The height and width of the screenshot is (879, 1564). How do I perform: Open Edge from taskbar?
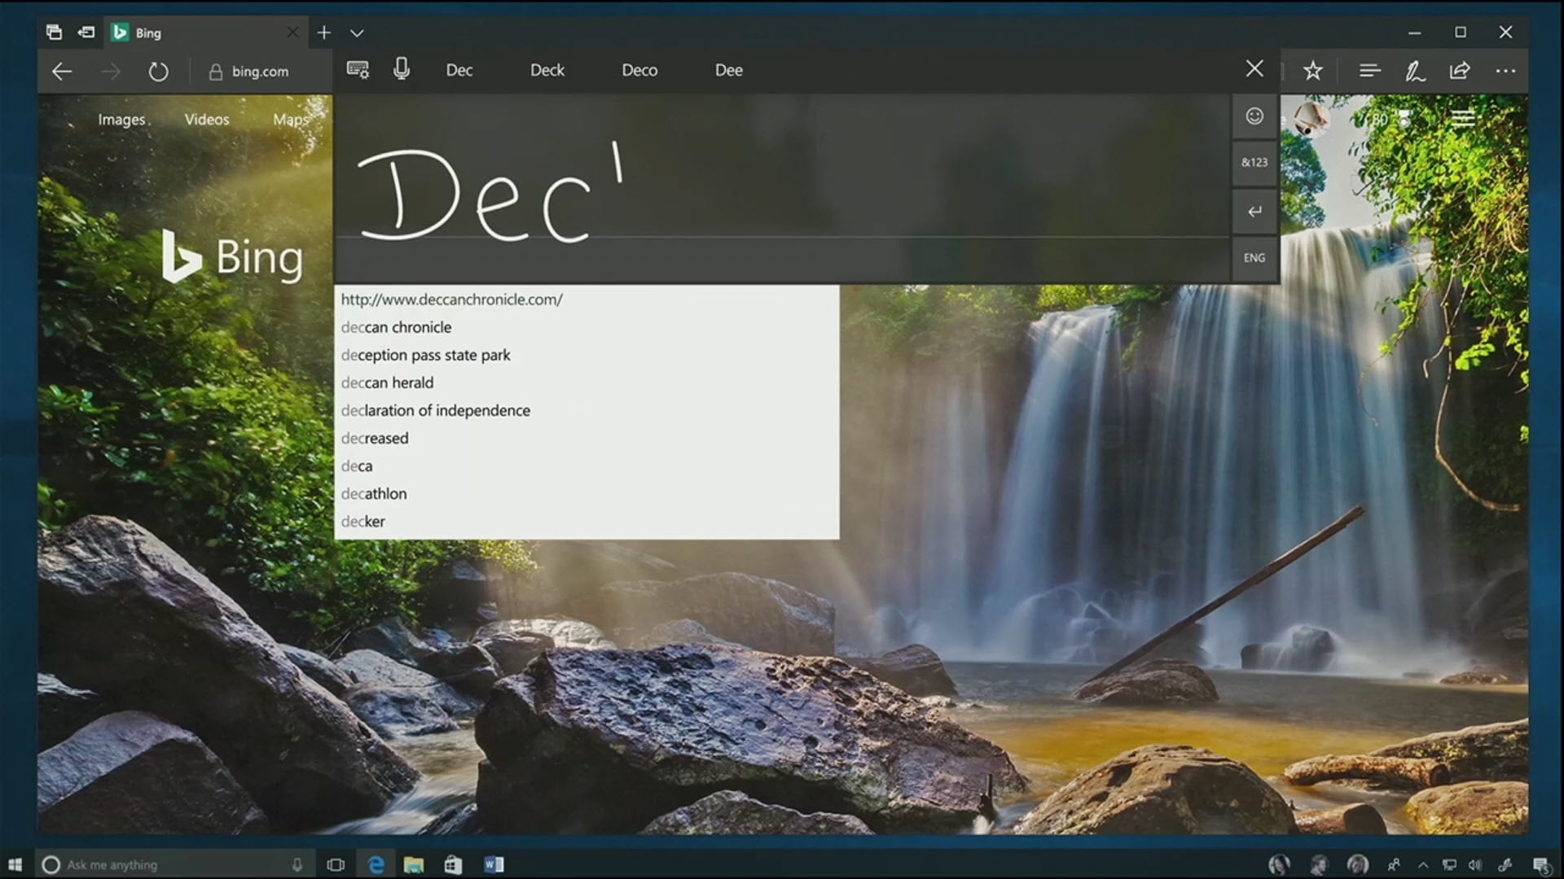tap(376, 864)
